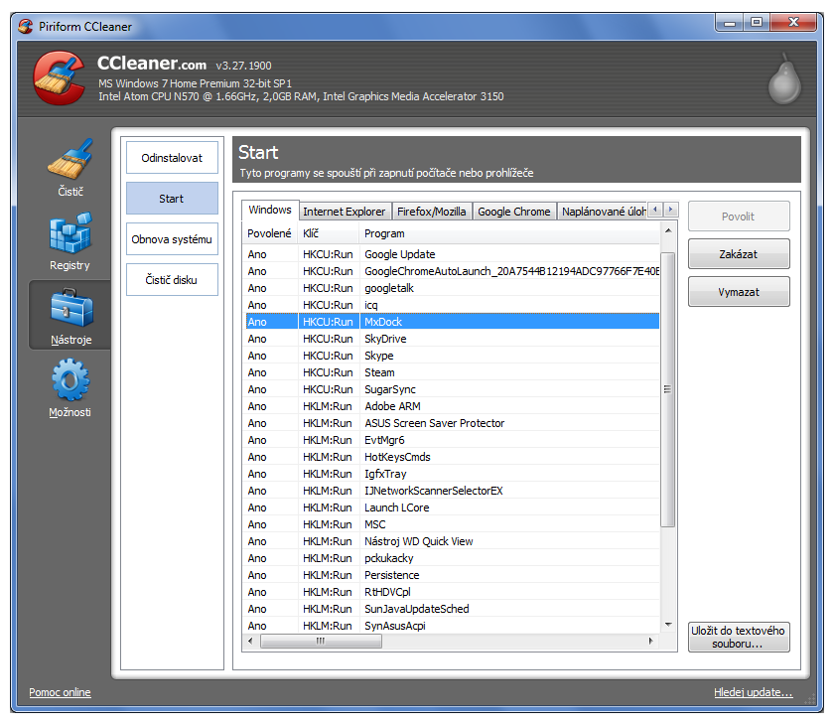This screenshot has height=725, width=834.
Task: Select the Adobe ARM entry
Action: pyautogui.click(x=452, y=406)
